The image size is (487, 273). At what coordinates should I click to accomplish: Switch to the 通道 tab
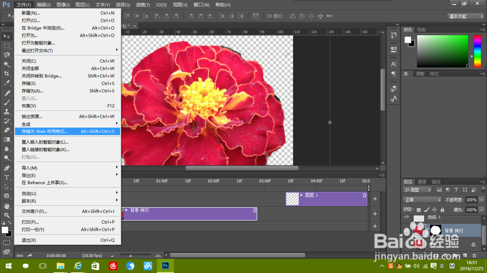point(422,182)
